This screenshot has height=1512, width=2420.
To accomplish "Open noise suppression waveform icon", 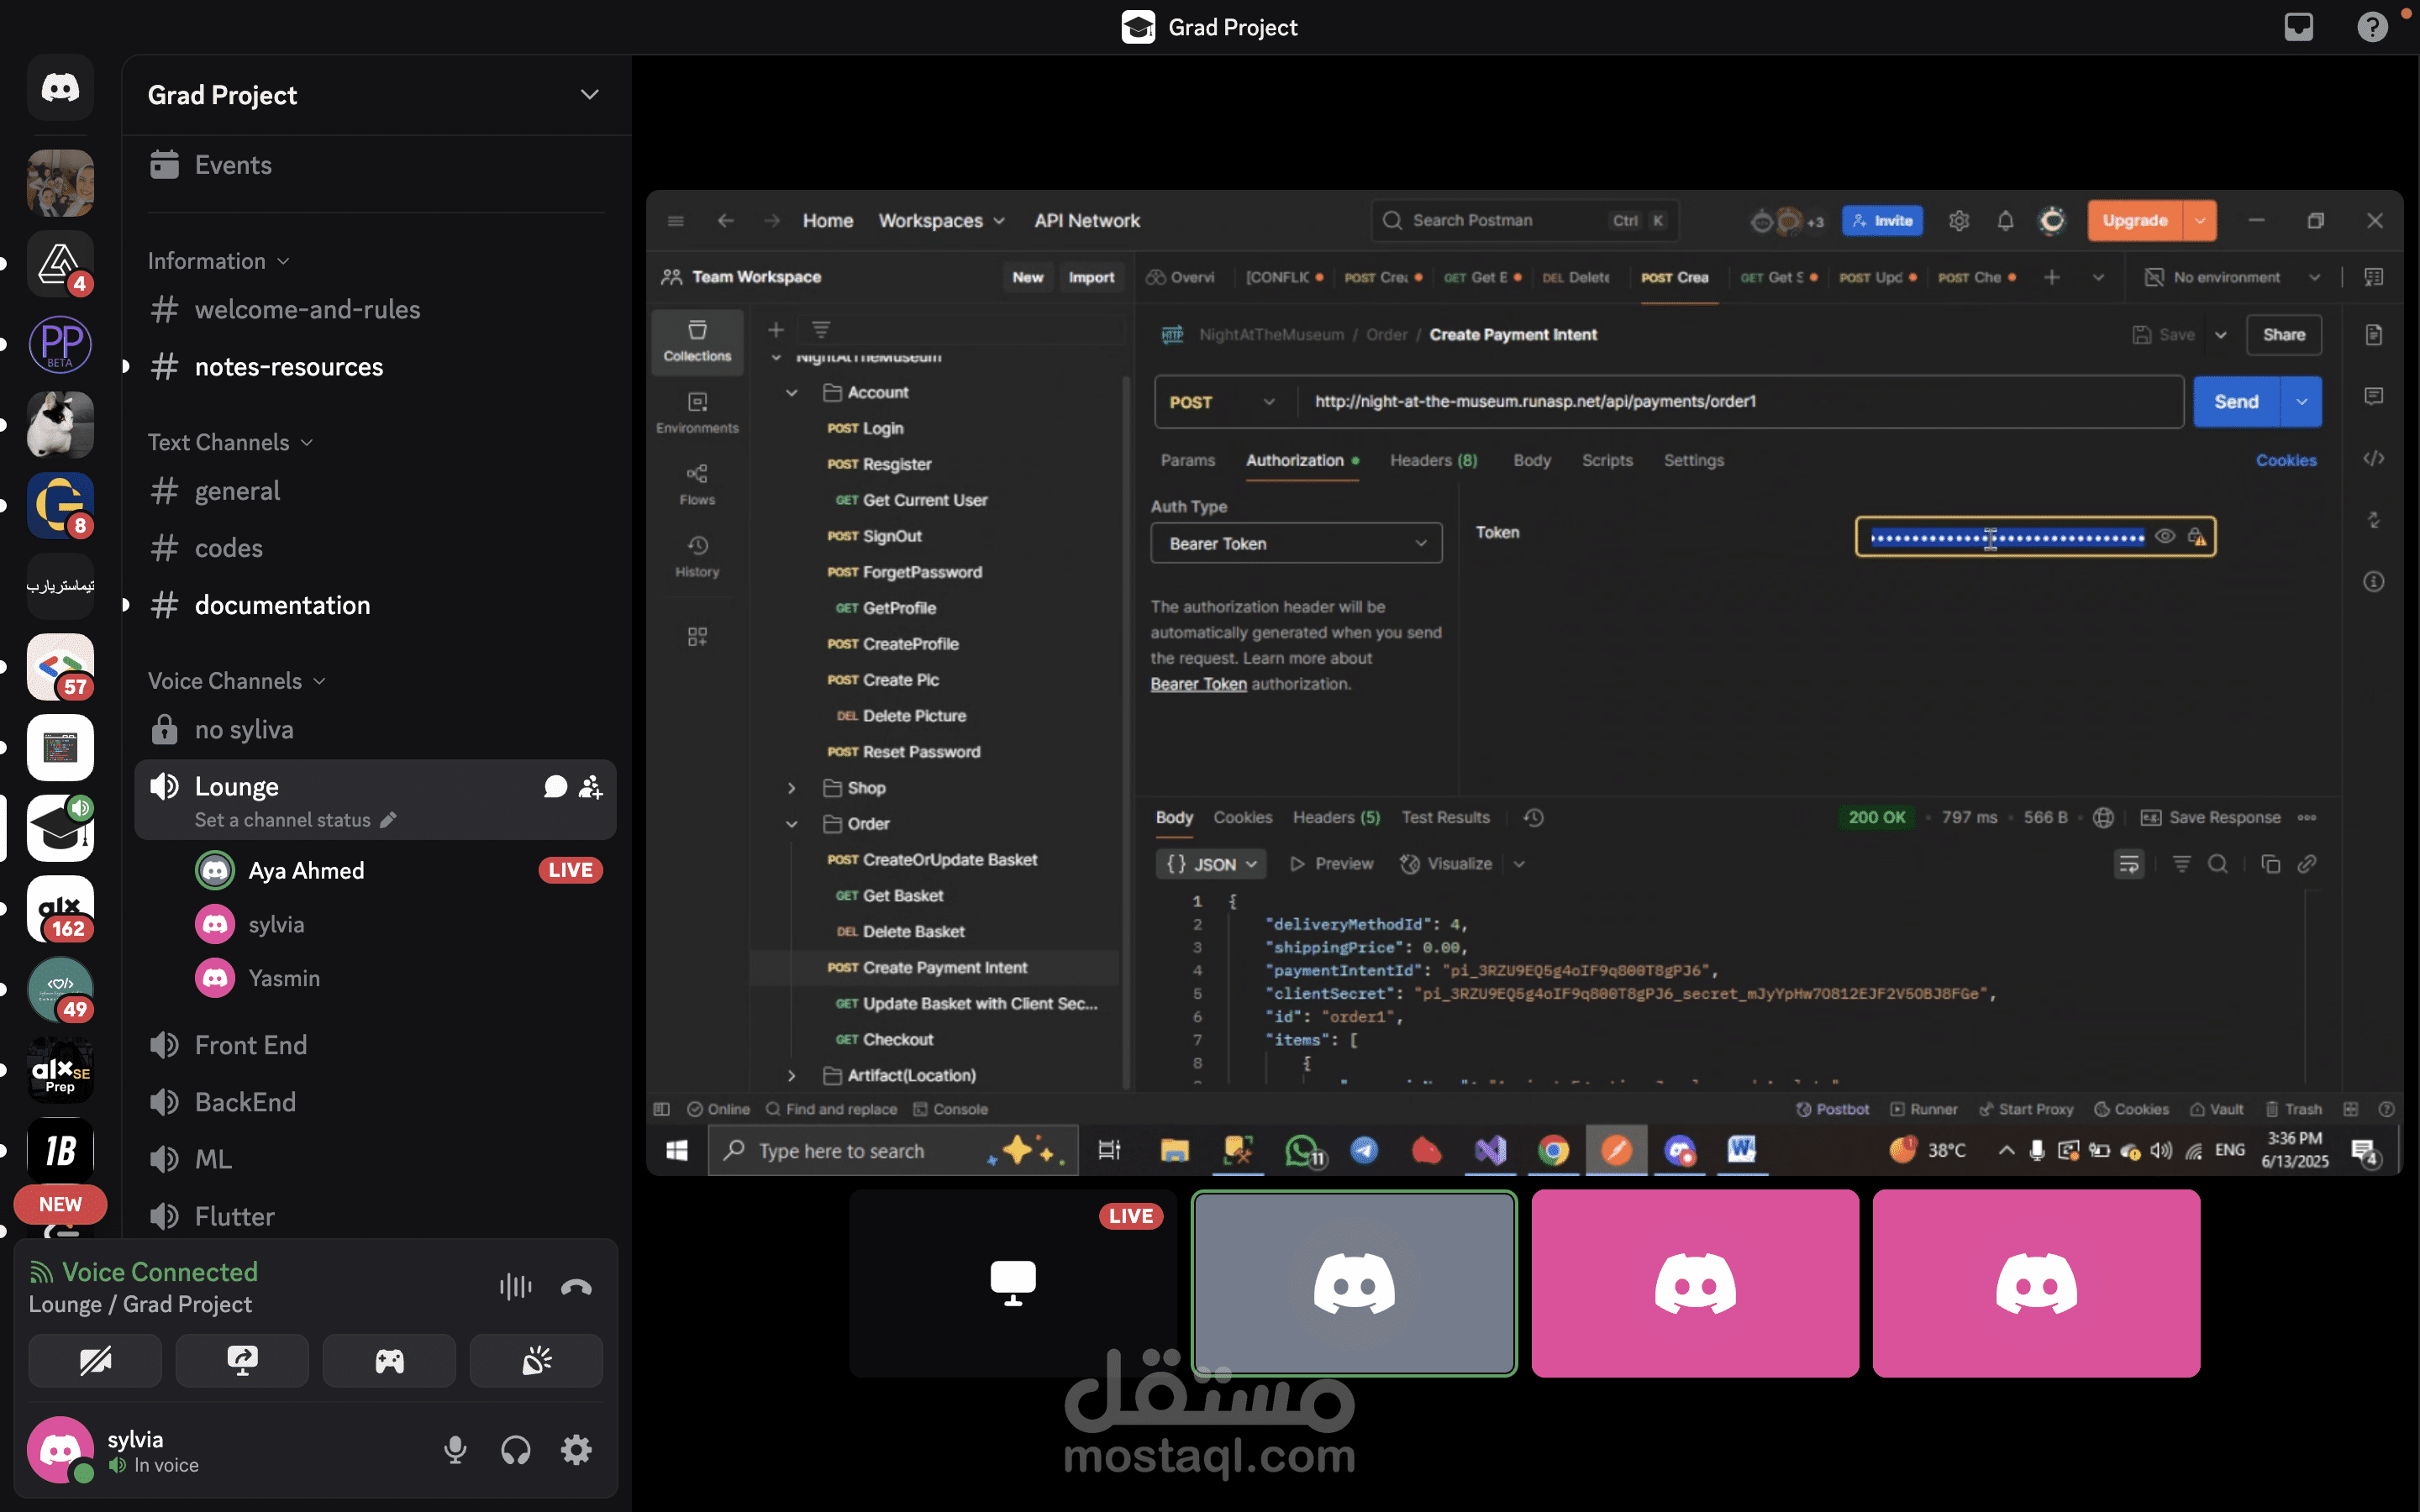I will [515, 1287].
